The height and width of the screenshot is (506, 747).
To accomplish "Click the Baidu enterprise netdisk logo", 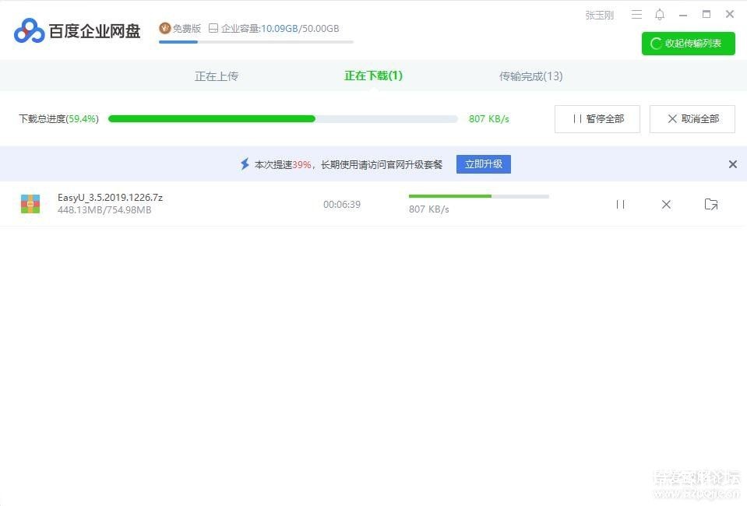I will [x=77, y=31].
